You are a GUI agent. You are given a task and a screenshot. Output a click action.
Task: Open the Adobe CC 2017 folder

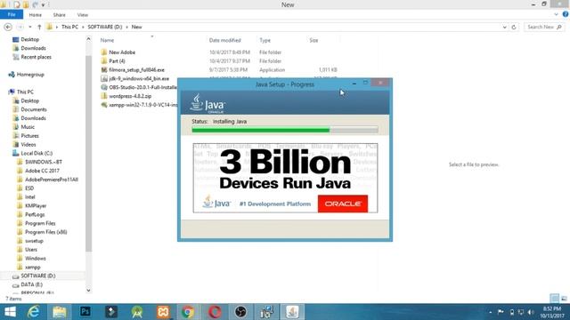pyautogui.click(x=42, y=171)
